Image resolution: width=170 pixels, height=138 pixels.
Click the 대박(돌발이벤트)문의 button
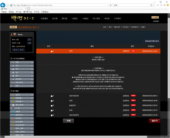(x=152, y=41)
